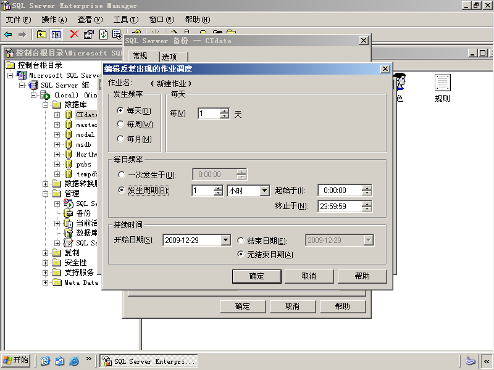
Task: Increase the 每(V) days spinner value
Action: tap(224, 111)
